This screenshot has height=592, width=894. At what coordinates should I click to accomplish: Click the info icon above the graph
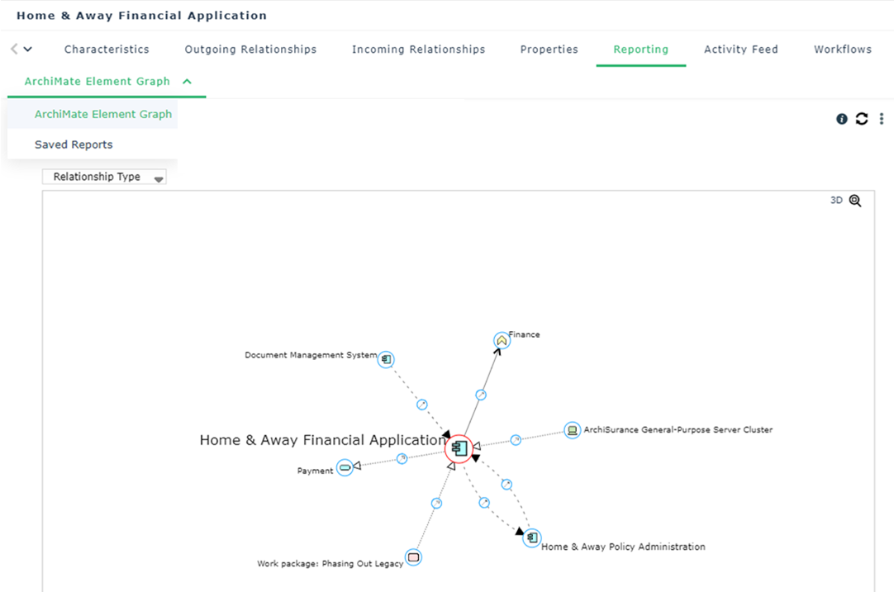pyautogui.click(x=842, y=119)
